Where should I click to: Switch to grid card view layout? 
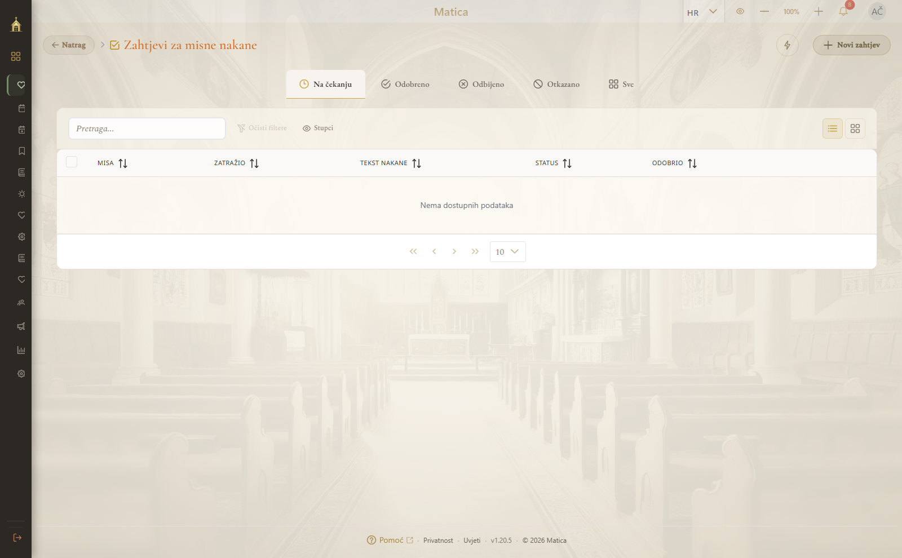pos(855,129)
